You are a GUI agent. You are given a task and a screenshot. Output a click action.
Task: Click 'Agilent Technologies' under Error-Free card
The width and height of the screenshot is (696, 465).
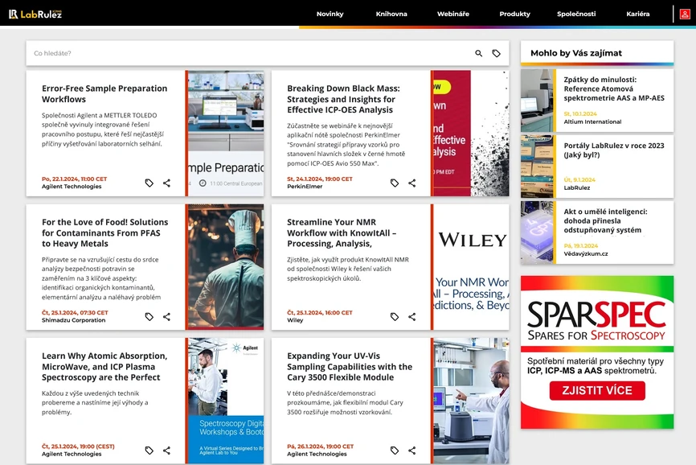(x=72, y=187)
